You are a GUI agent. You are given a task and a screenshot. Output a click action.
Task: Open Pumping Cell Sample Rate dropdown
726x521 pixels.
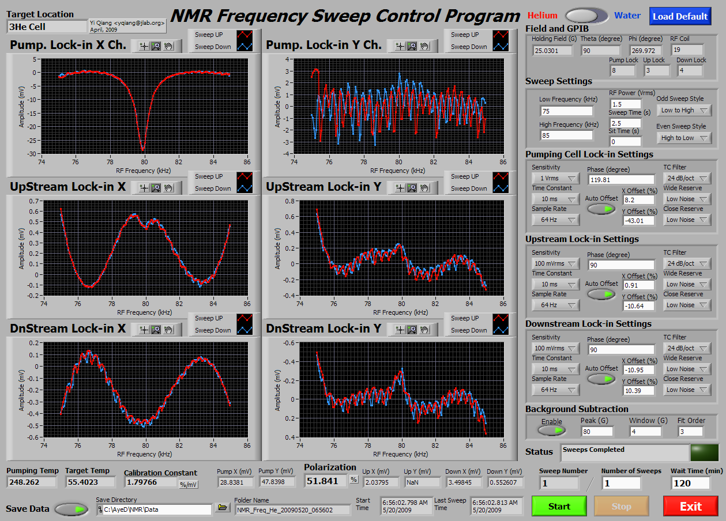(x=555, y=220)
